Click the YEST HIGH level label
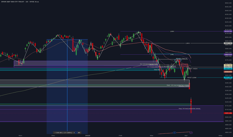The height and width of the screenshot is (137, 233). pos(192,68)
